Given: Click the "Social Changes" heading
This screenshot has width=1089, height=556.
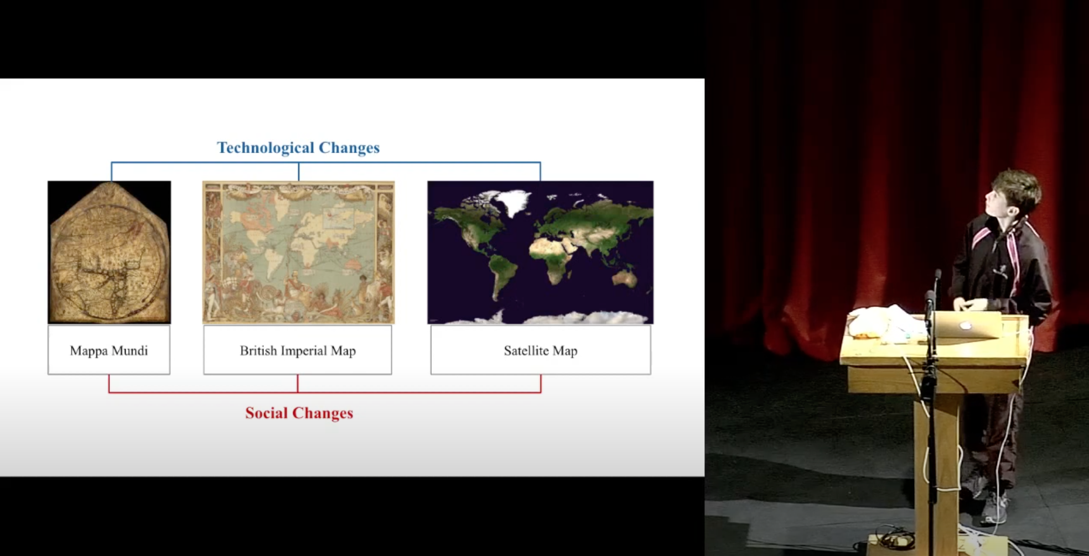Looking at the screenshot, I should click(x=299, y=413).
